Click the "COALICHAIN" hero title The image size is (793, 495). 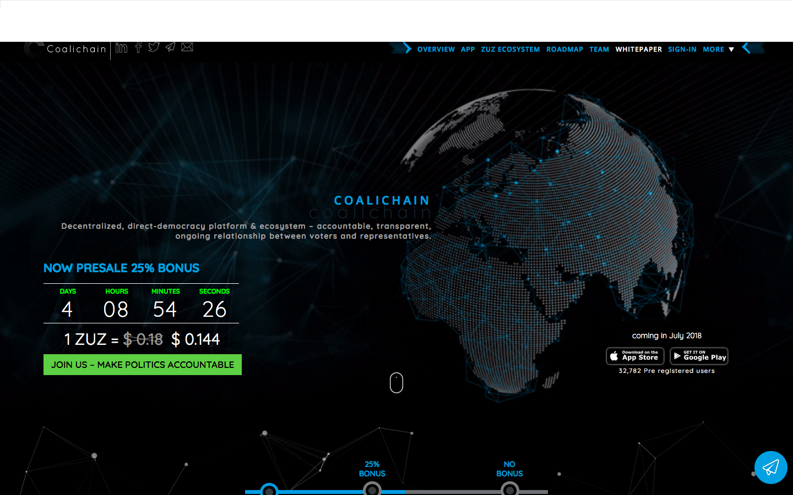coord(382,201)
